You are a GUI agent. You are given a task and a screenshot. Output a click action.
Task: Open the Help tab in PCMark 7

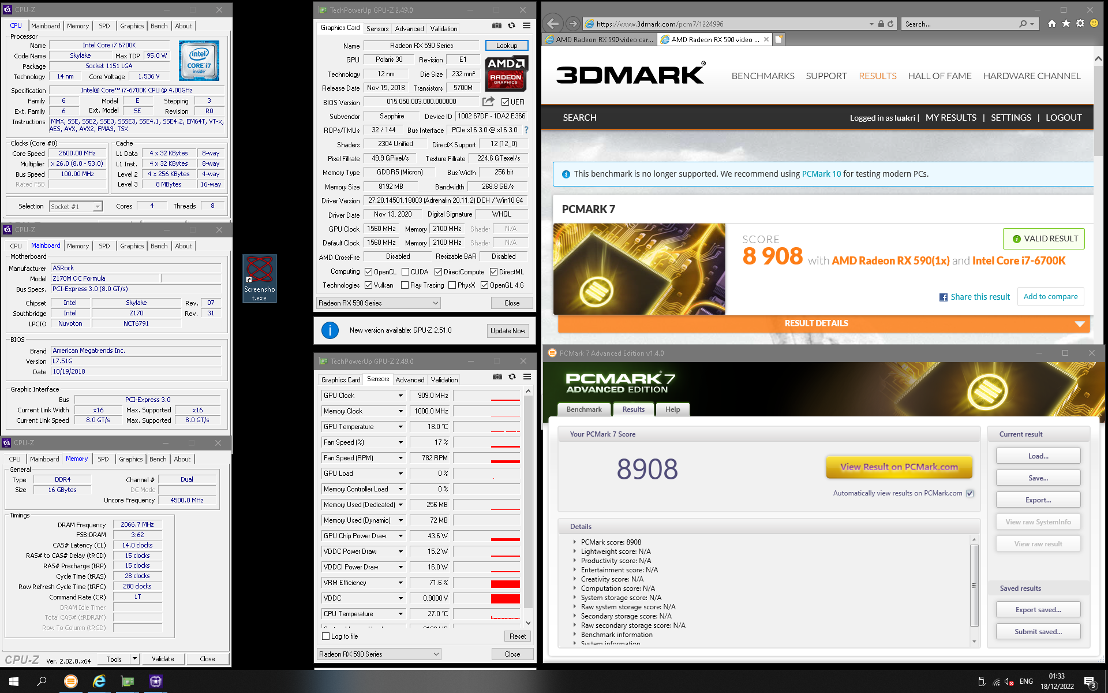672,409
